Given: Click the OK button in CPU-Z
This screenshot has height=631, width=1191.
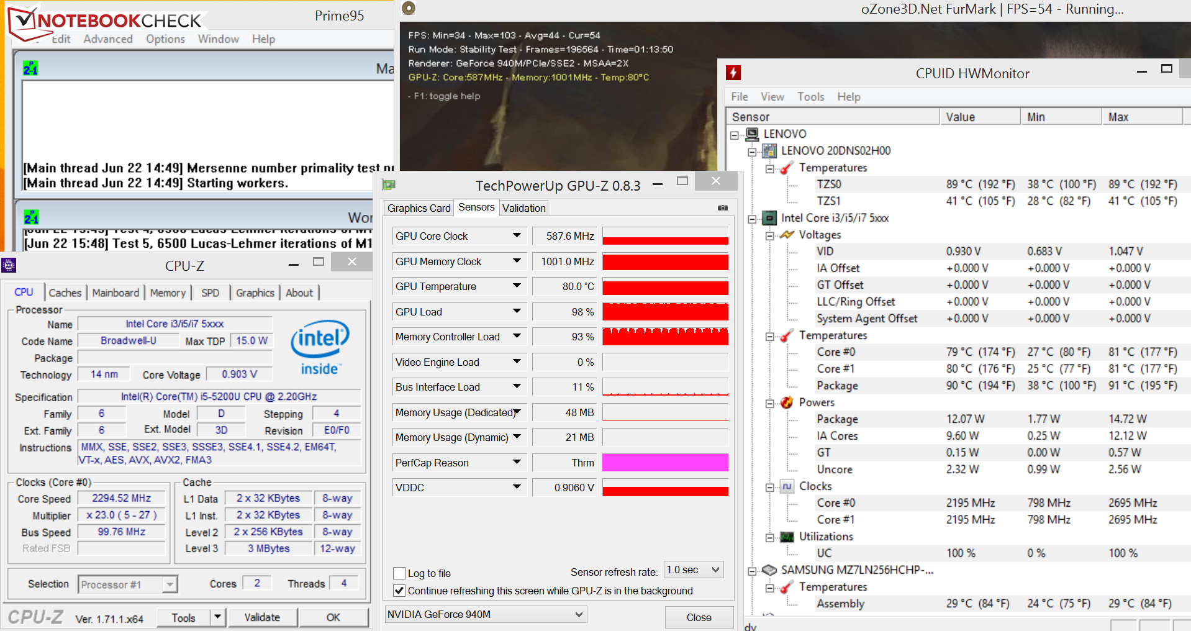Looking at the screenshot, I should pyautogui.click(x=333, y=617).
